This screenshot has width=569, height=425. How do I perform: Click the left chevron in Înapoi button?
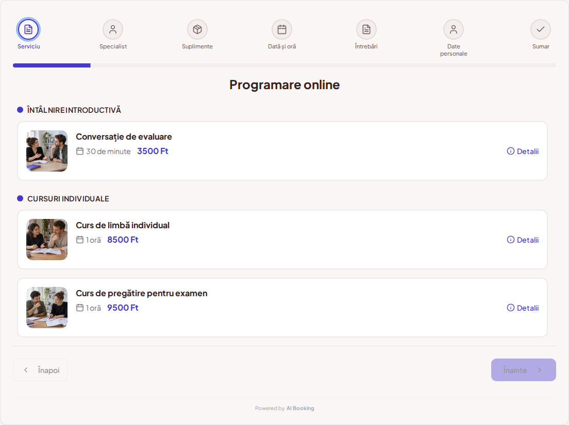pos(26,370)
